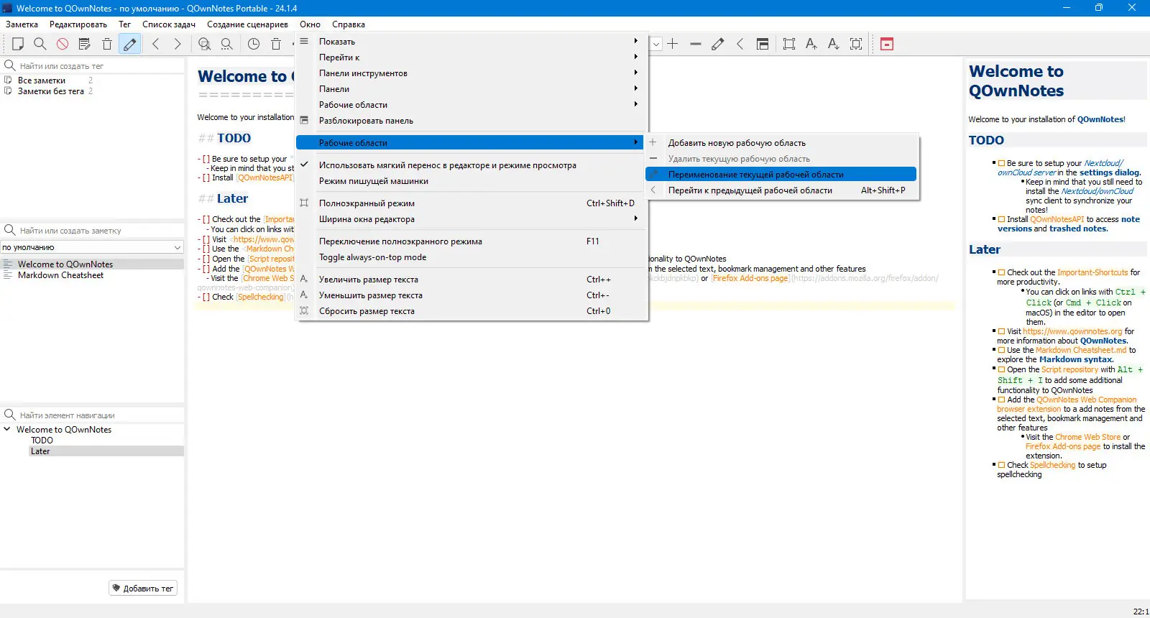Screen dimensions: 1150x618
Task: Open note versions via the clock icon
Action: pos(254,44)
